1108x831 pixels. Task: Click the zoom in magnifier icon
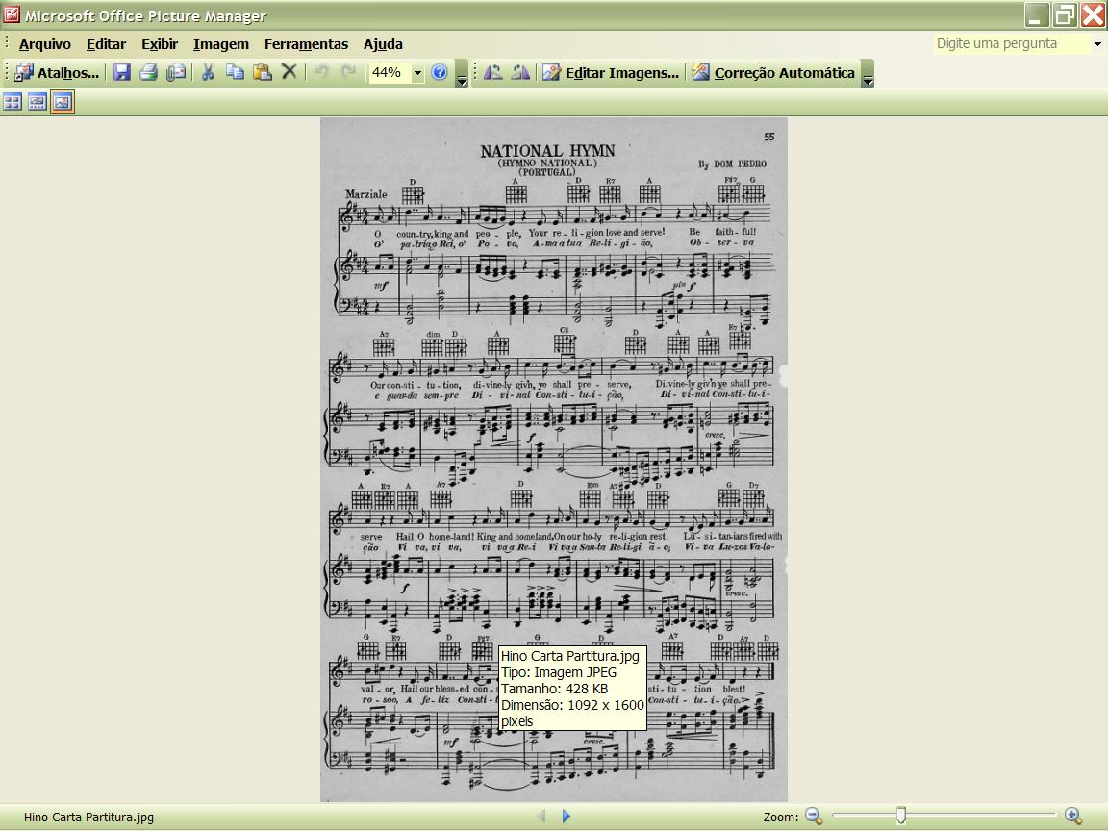1073,817
